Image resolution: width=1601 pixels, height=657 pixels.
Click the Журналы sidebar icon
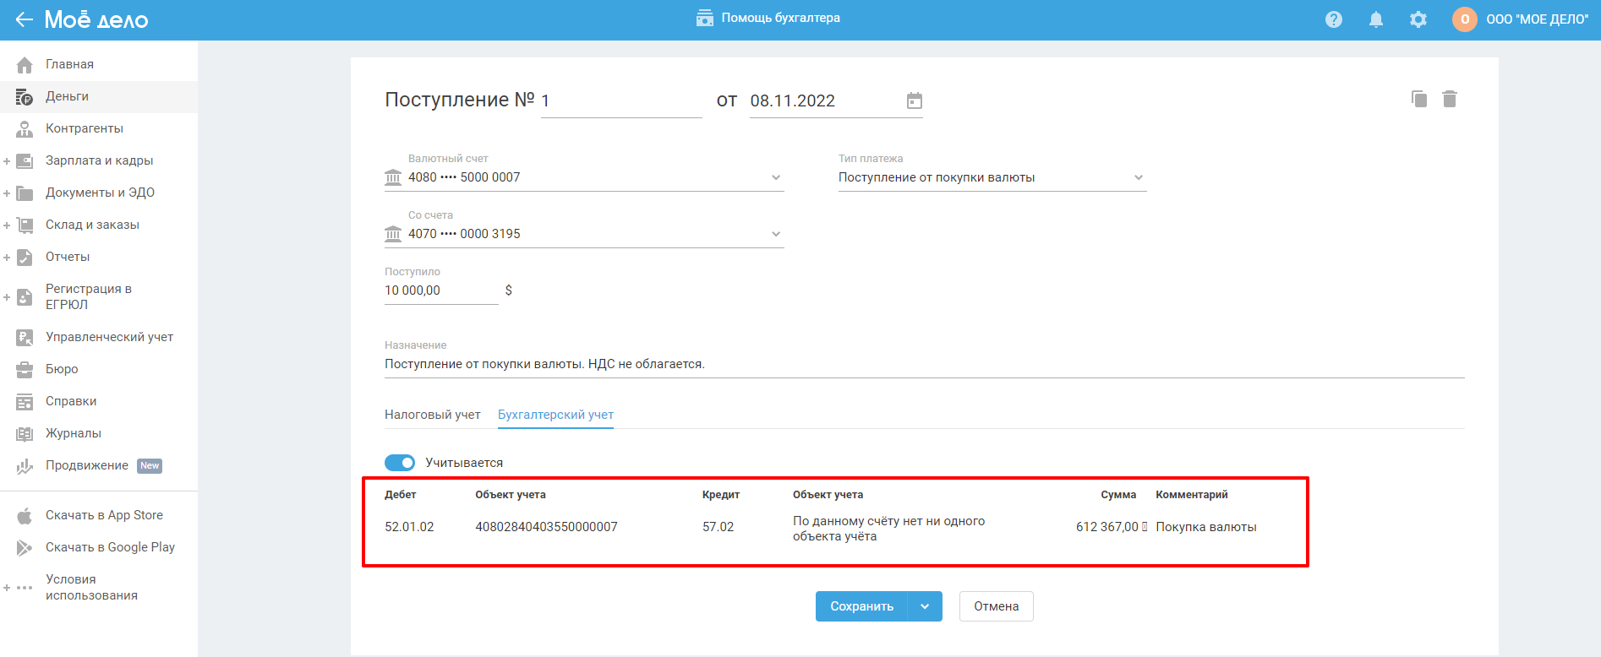point(25,434)
